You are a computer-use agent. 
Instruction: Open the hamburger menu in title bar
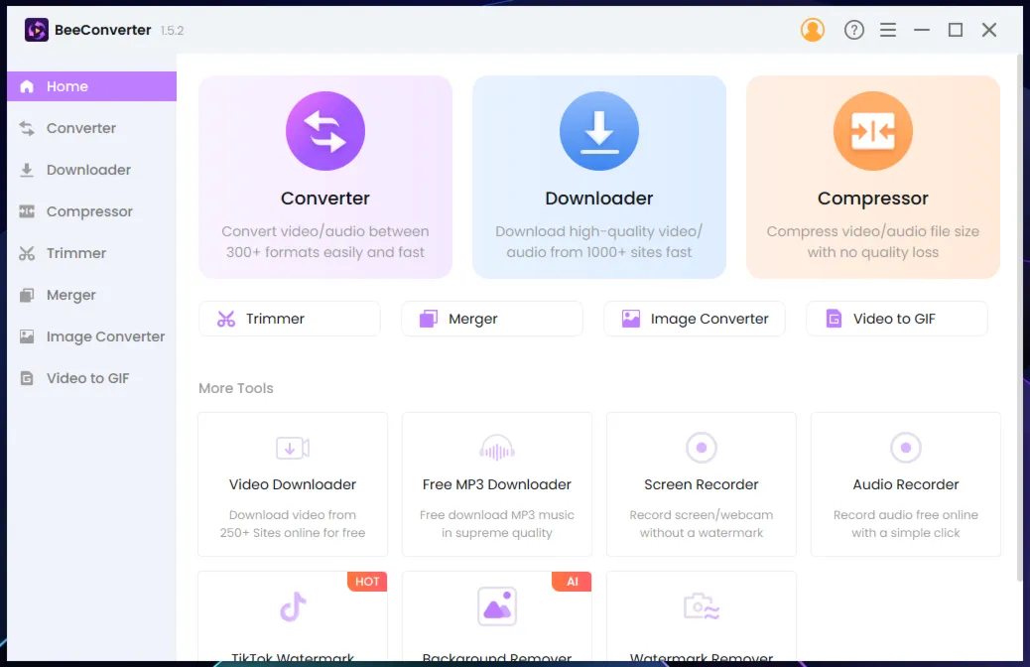pos(887,30)
